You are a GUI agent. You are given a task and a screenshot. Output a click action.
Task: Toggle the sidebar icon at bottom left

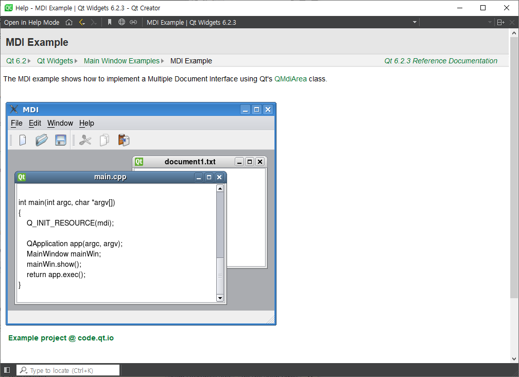pos(7,370)
